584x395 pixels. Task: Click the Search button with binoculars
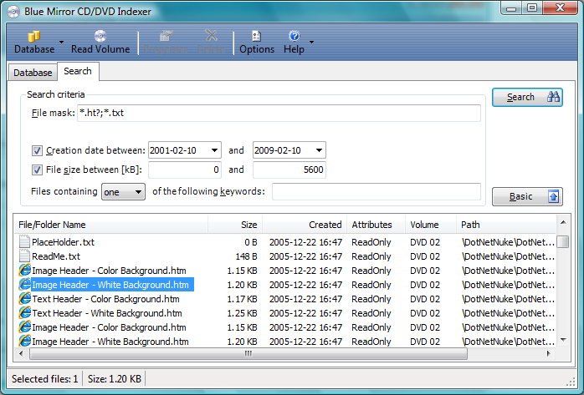pos(527,98)
